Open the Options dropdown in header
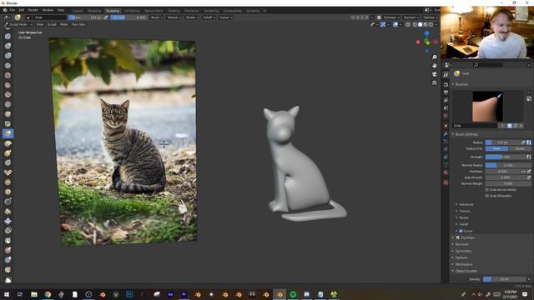 click(431, 17)
